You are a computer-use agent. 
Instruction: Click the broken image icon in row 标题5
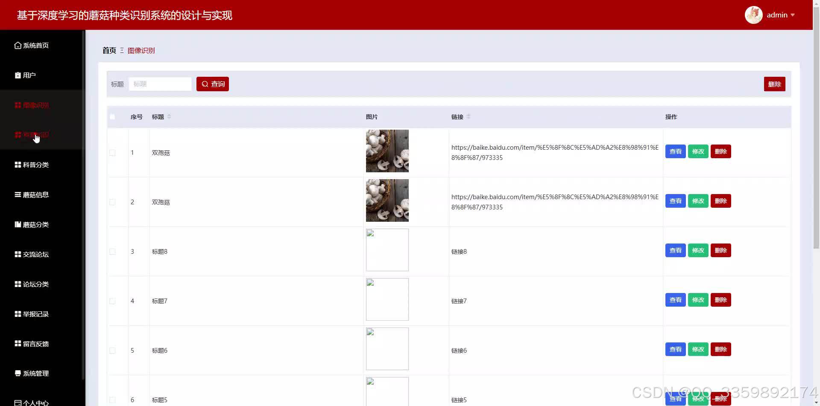coord(370,382)
